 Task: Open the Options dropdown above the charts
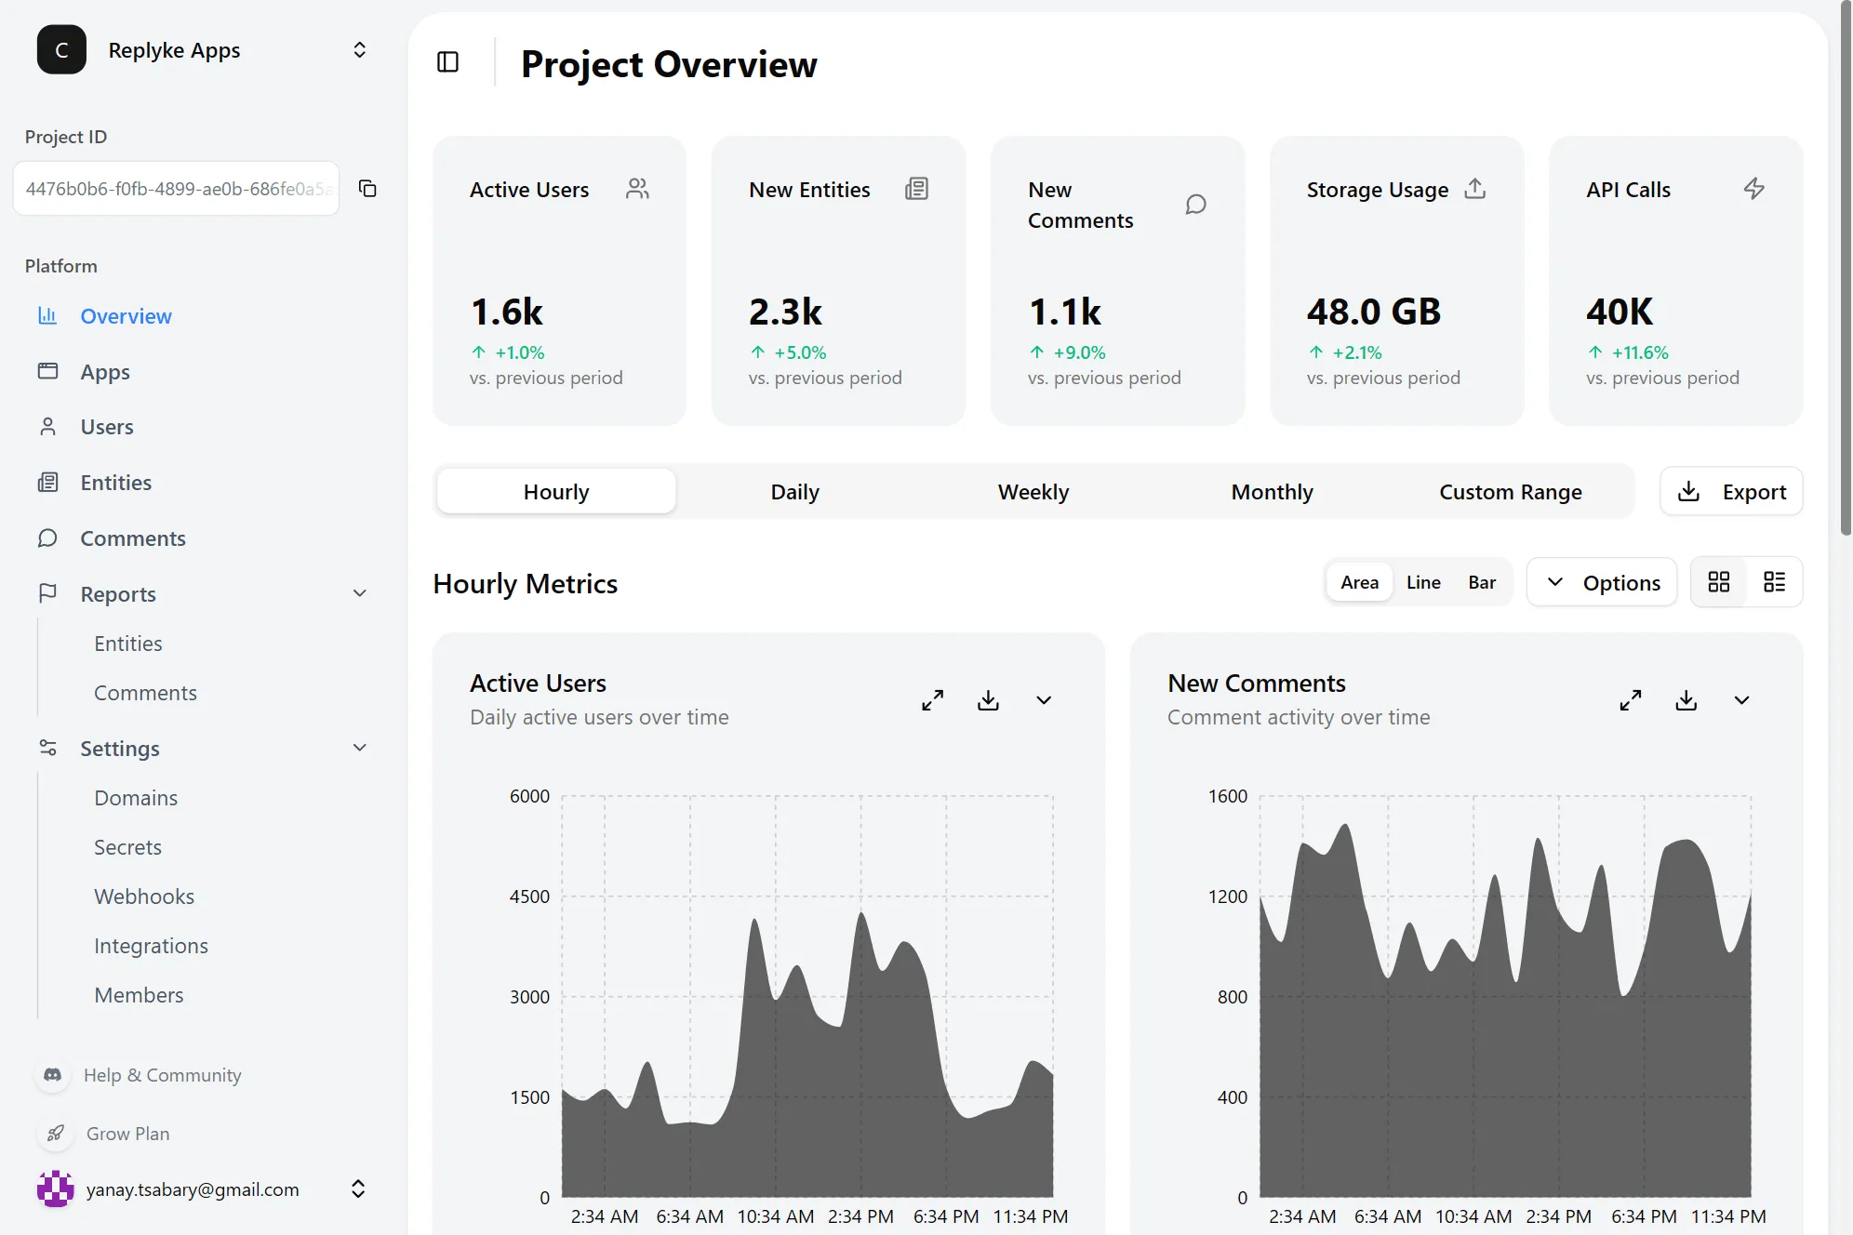[x=1601, y=581]
